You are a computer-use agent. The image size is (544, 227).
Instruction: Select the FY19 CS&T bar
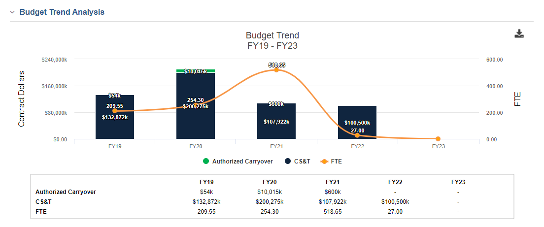pyautogui.click(x=115, y=117)
